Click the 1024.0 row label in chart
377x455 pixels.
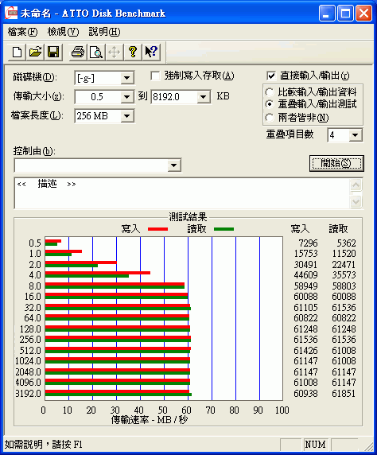pos(29,361)
